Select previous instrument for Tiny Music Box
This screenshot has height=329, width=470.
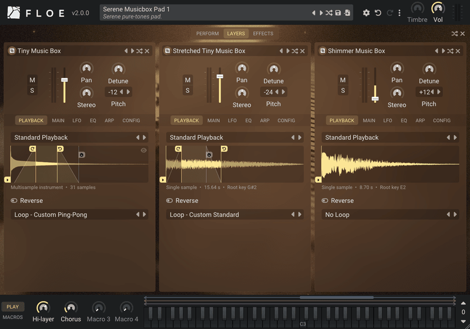click(x=126, y=51)
